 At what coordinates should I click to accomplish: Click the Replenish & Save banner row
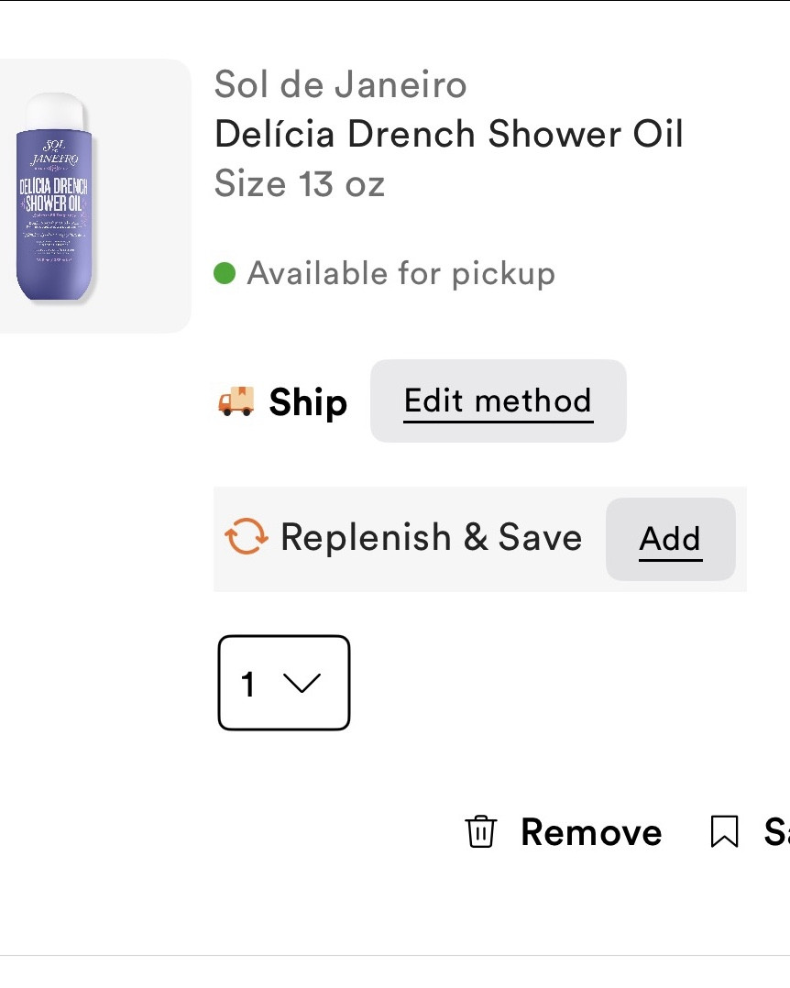point(431,537)
